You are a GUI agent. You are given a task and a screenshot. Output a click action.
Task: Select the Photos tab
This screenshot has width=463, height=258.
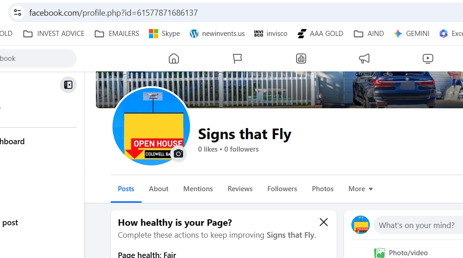pyautogui.click(x=323, y=189)
